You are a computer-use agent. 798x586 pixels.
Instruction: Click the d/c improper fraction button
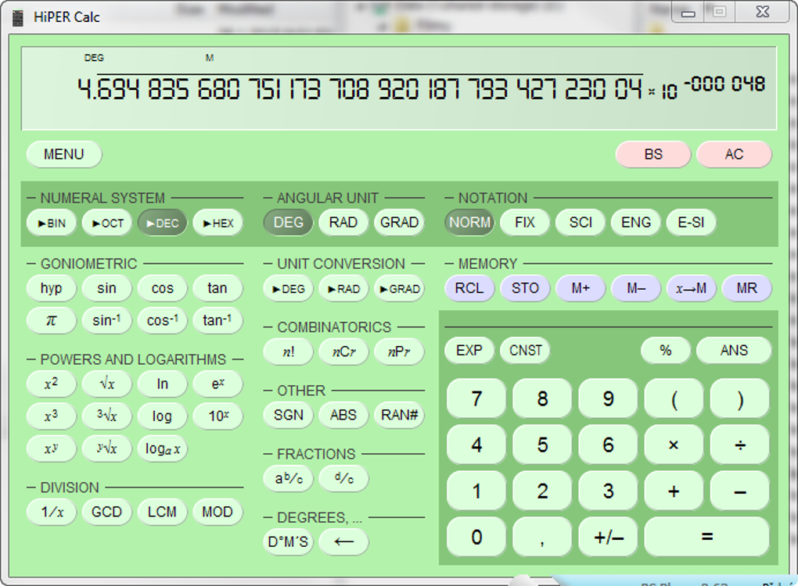pyautogui.click(x=343, y=478)
